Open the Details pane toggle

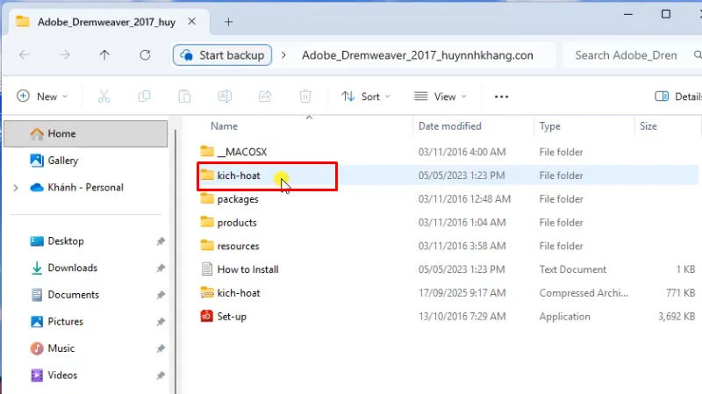click(677, 97)
